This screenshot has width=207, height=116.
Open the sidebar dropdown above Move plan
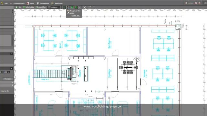tap(12, 69)
